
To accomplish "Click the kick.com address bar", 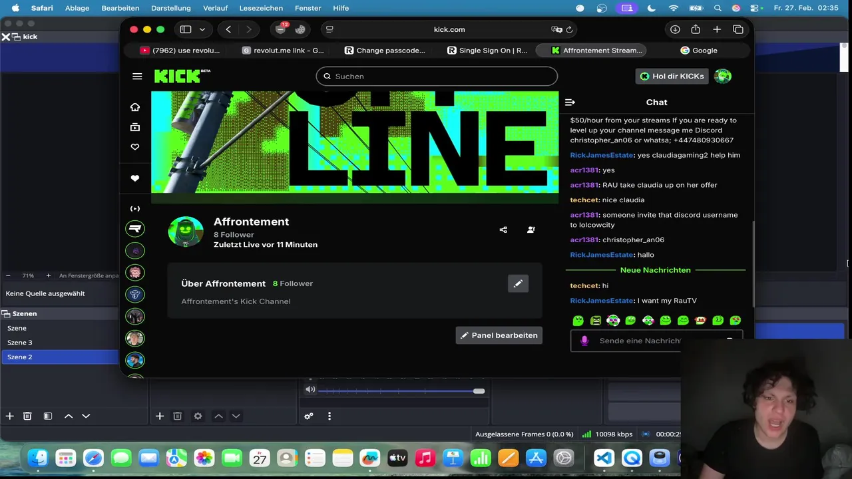I will point(449,29).
